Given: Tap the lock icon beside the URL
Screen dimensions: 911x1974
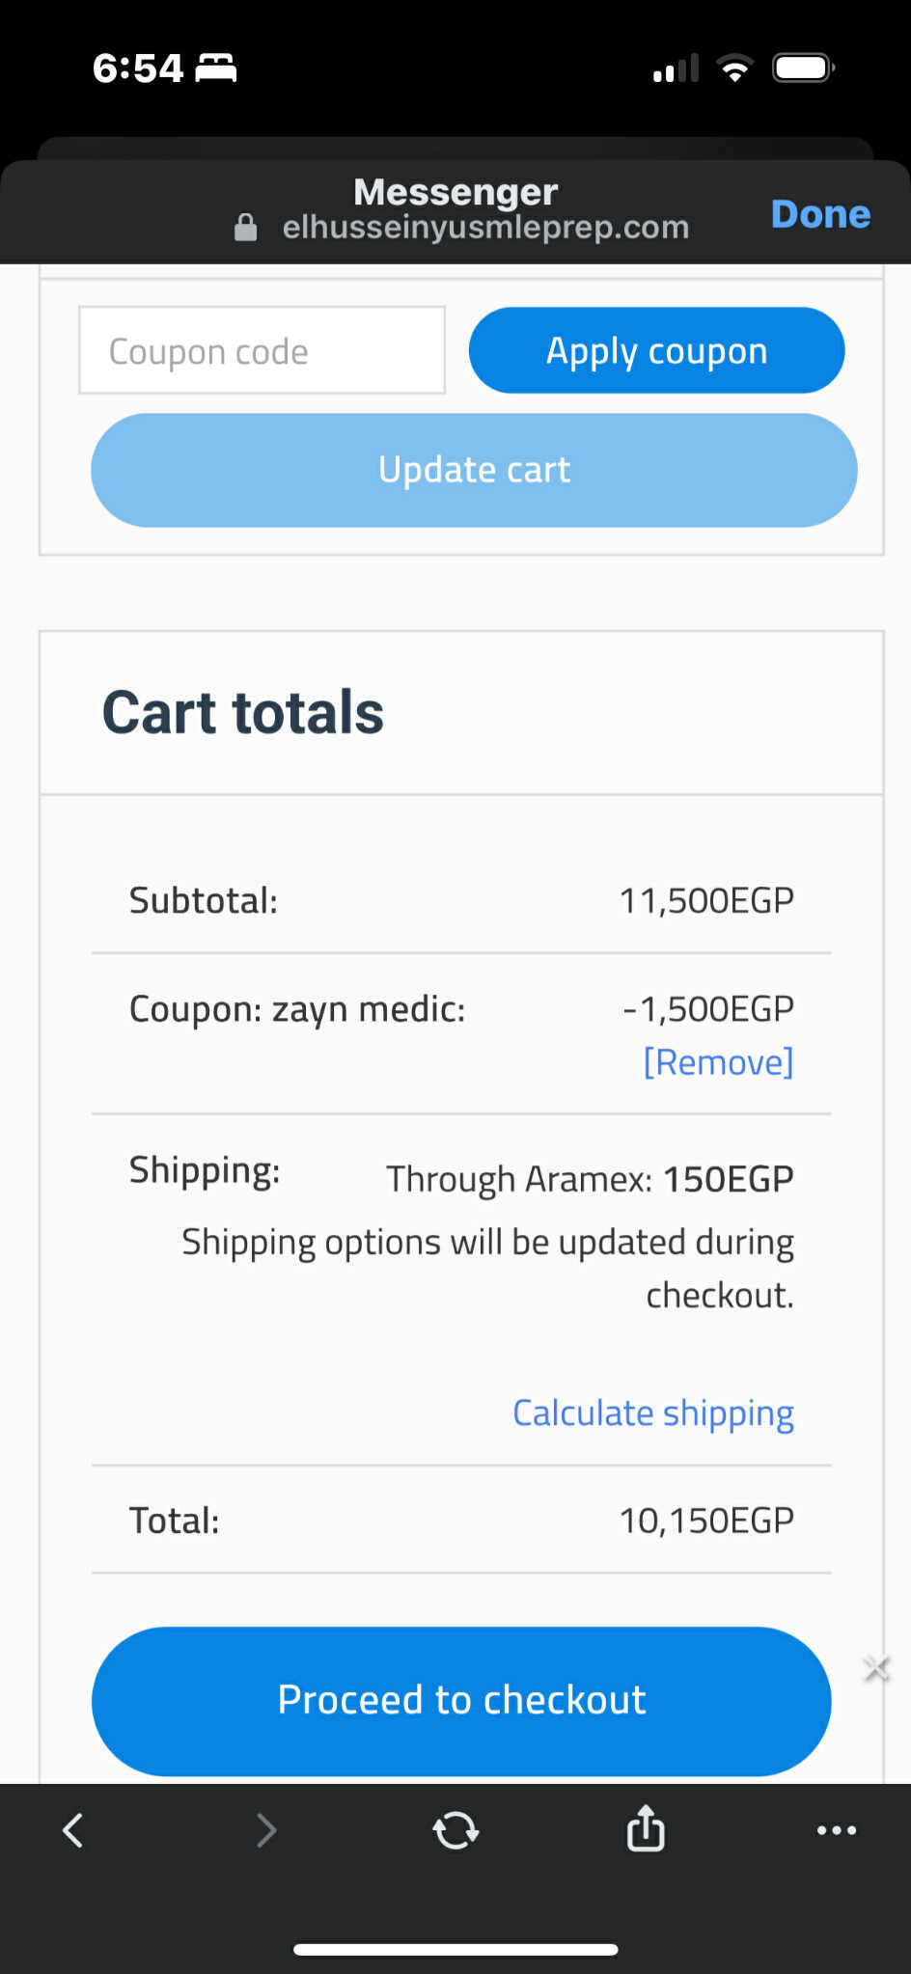Looking at the screenshot, I should click(x=246, y=228).
